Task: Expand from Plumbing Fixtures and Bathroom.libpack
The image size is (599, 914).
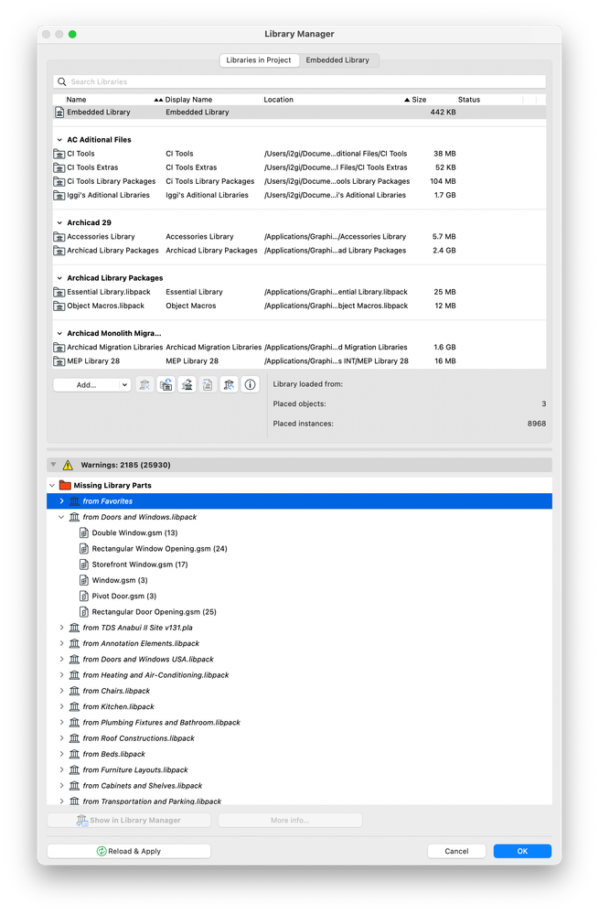Action: [x=62, y=722]
